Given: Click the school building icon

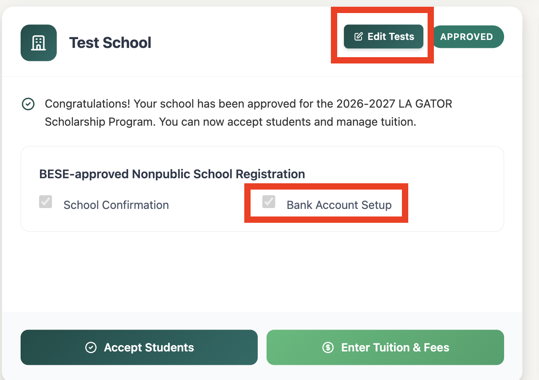Looking at the screenshot, I should (39, 43).
